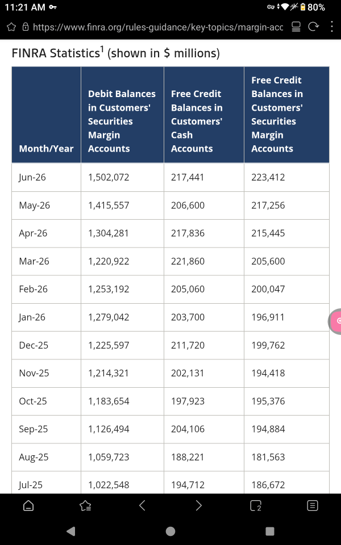Select the Dec-25 row label

coord(34,345)
